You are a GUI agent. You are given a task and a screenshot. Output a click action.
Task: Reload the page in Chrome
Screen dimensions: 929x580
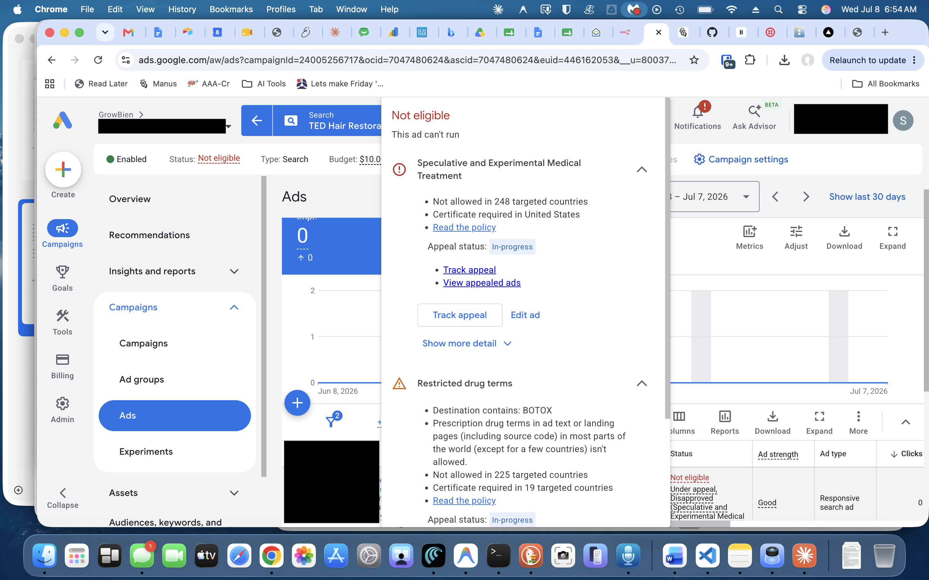(x=98, y=60)
